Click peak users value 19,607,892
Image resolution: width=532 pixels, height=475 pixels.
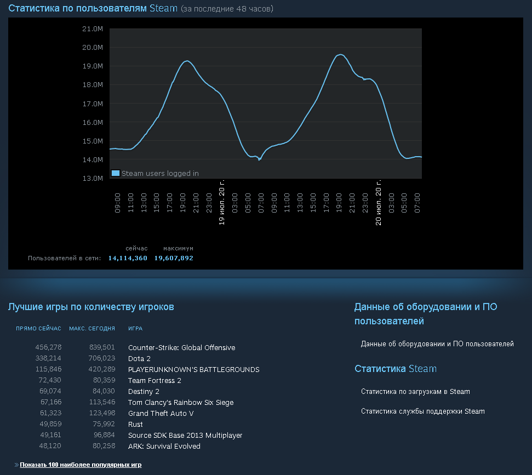tap(174, 258)
